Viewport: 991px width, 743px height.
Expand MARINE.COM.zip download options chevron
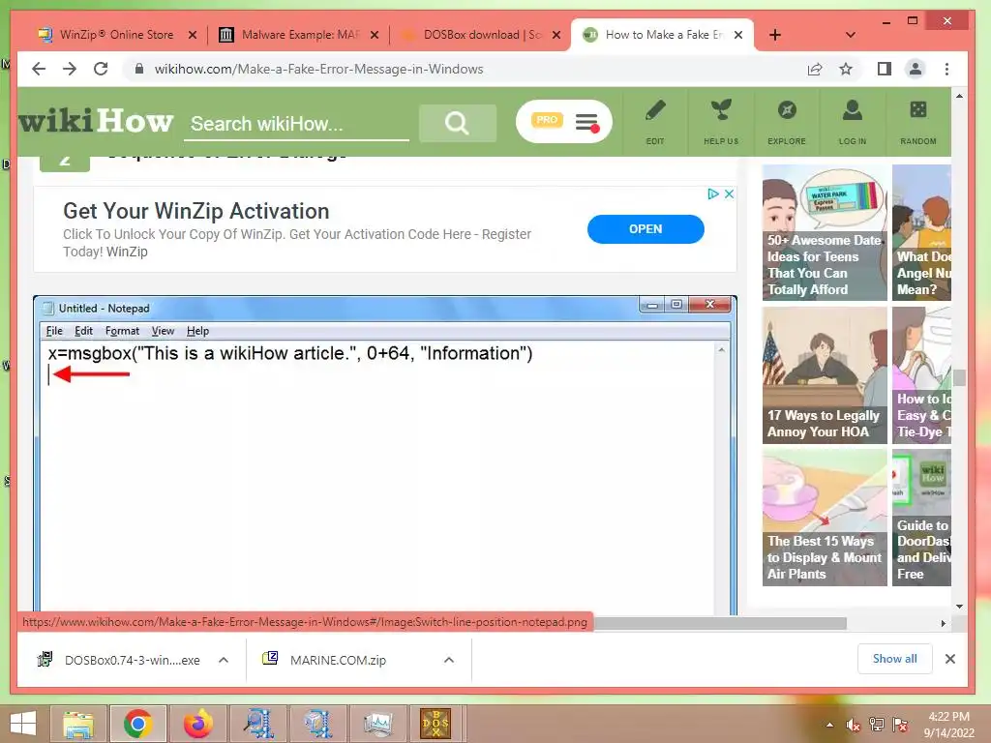click(449, 660)
